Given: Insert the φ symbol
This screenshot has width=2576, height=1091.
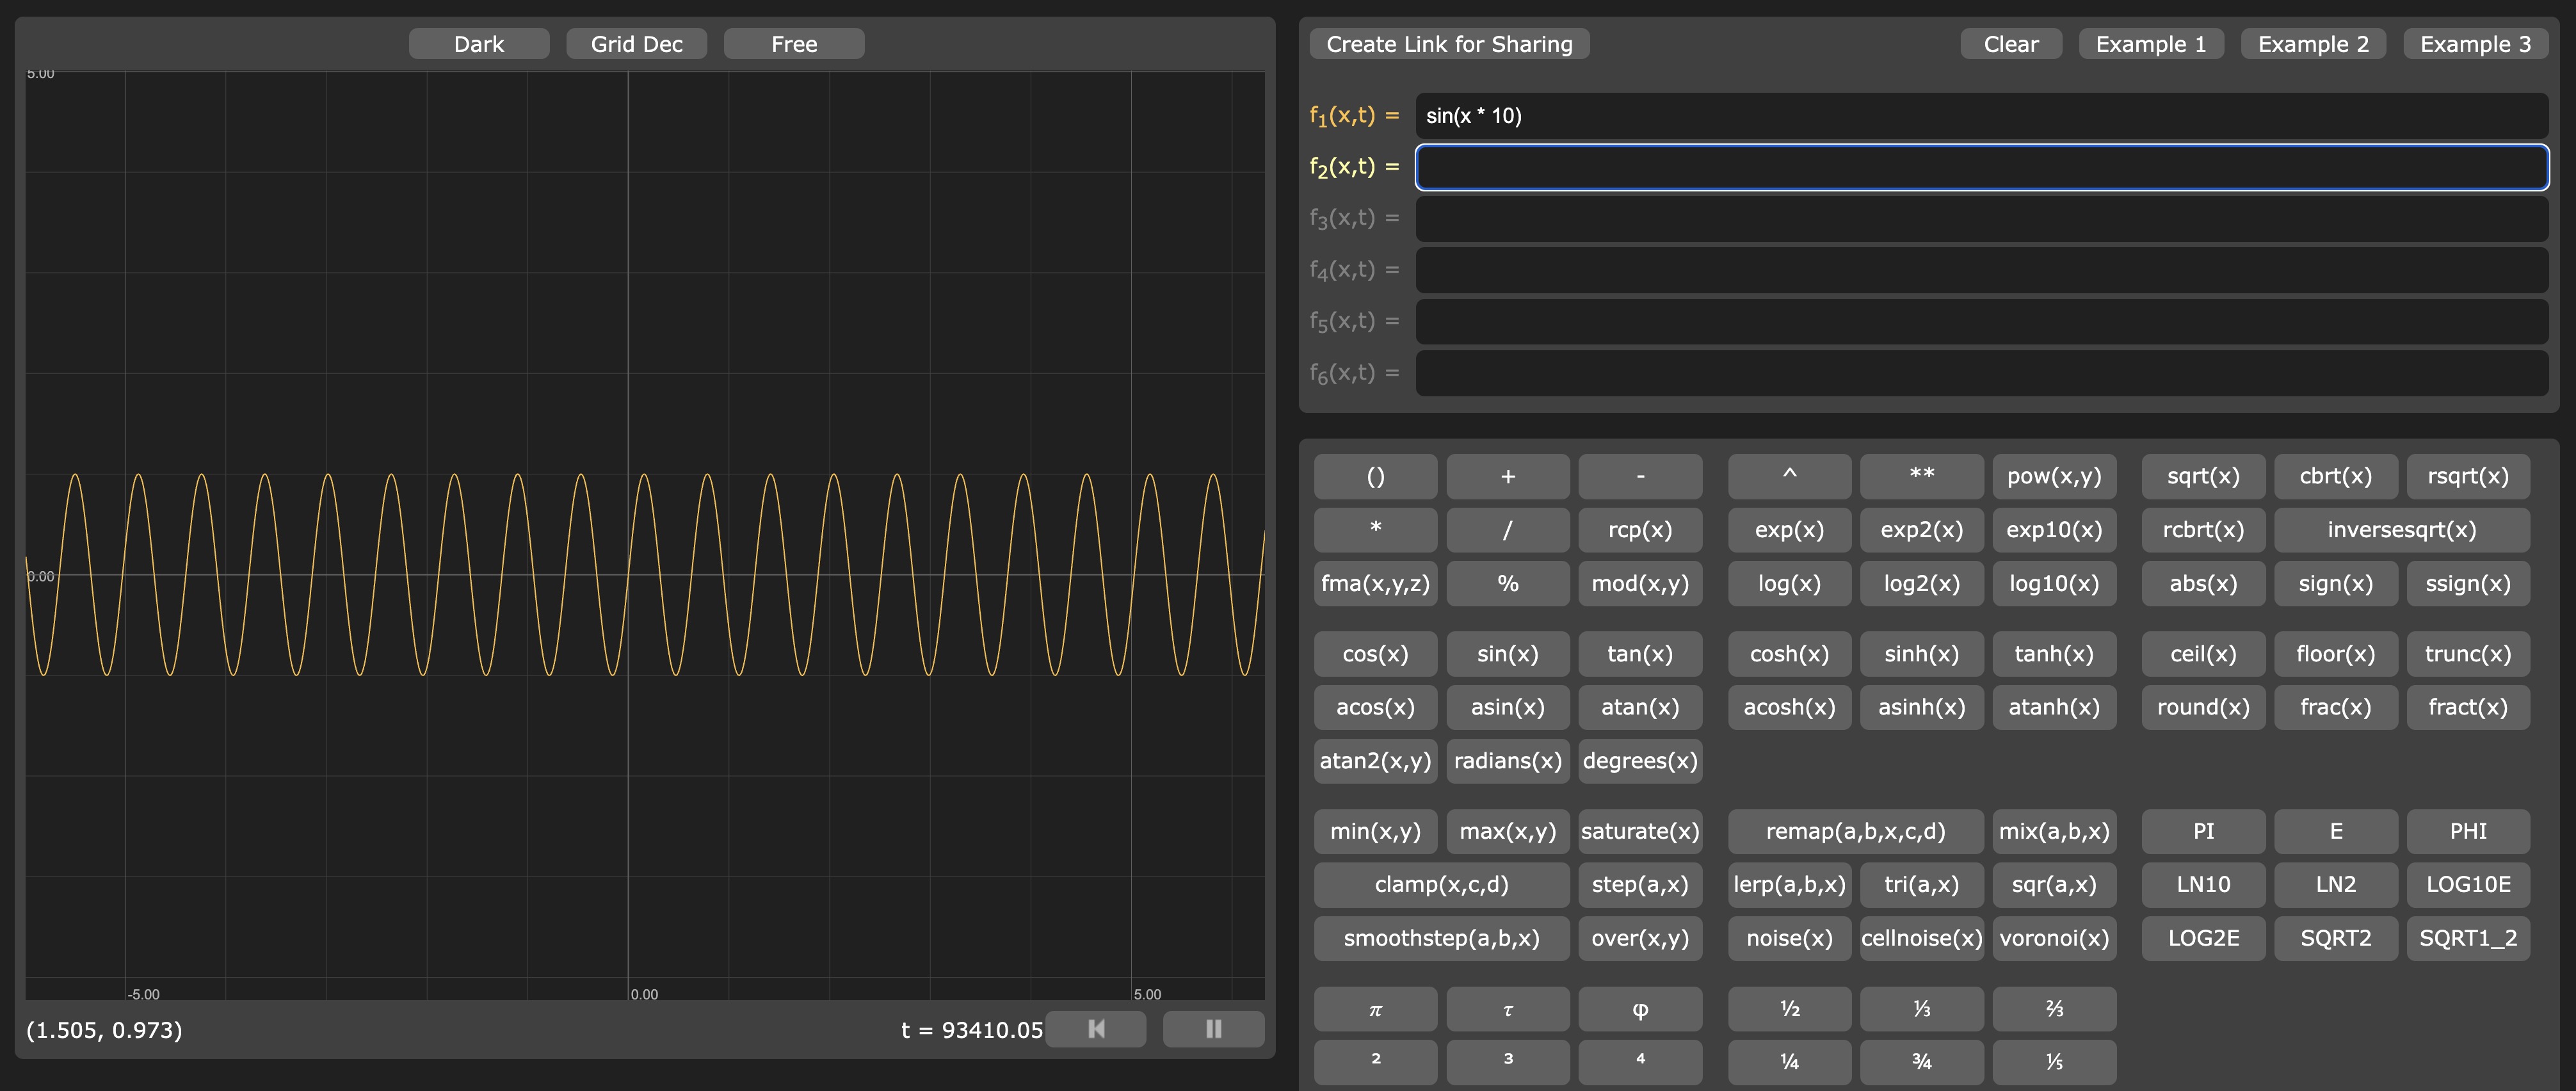Looking at the screenshot, I should [x=1640, y=1009].
